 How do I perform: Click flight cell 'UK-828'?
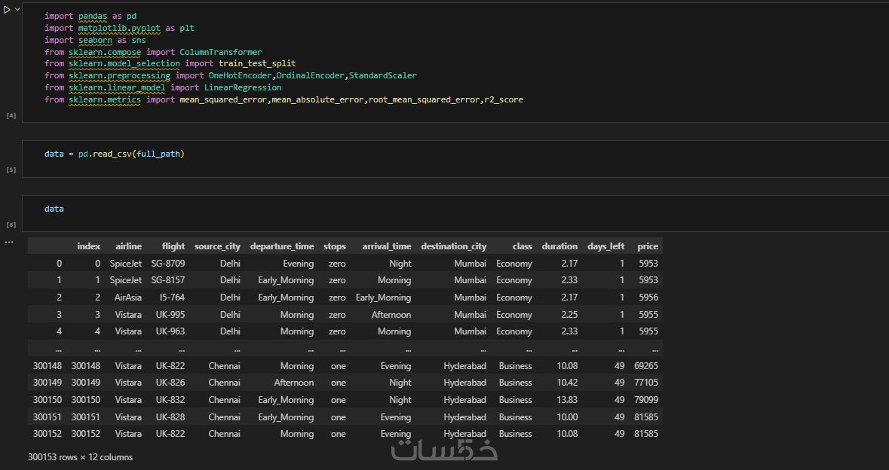(170, 417)
